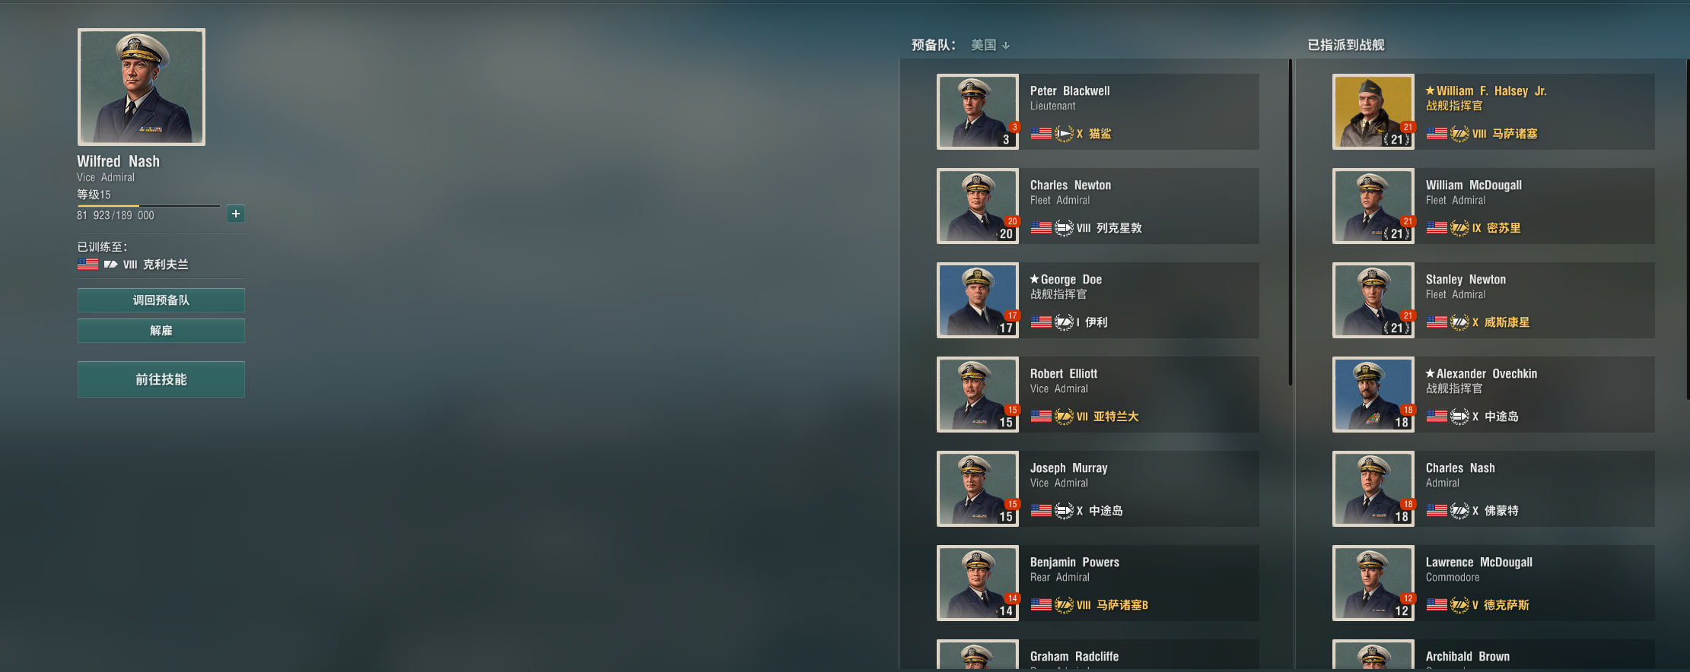Click the 解雇 dismiss button
Image resolution: width=1690 pixels, height=672 pixels.
(161, 331)
